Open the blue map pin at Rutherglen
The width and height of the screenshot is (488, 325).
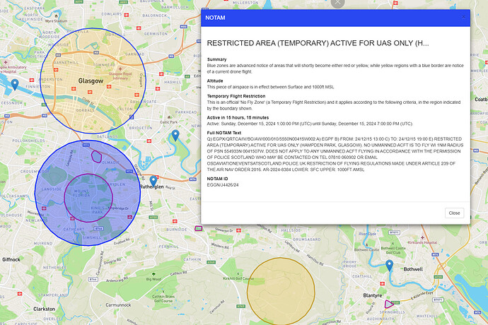pos(153,181)
